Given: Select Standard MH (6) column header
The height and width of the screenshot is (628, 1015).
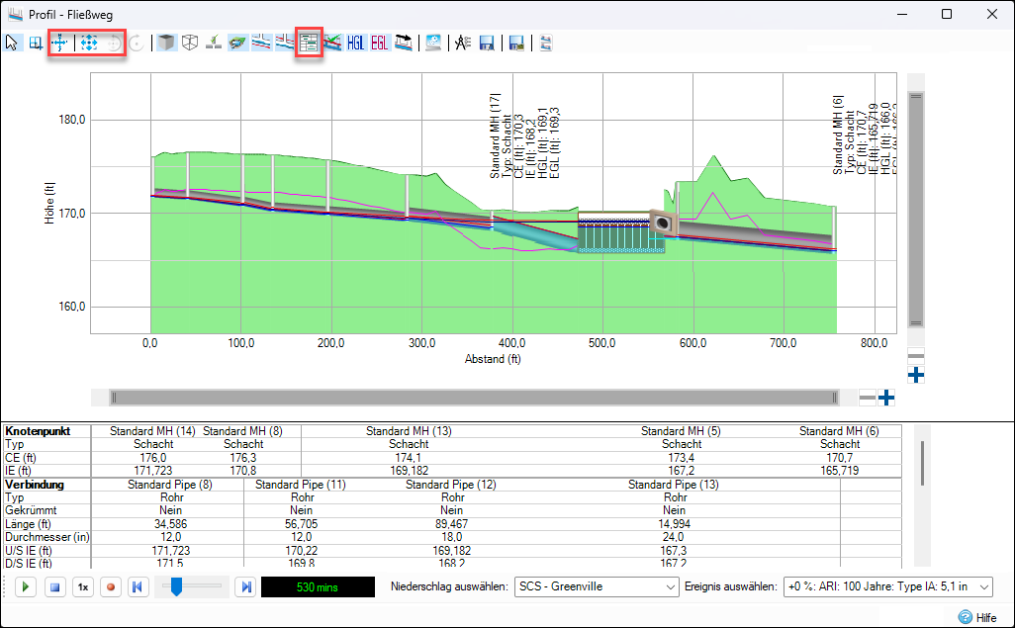Looking at the screenshot, I should 839,431.
